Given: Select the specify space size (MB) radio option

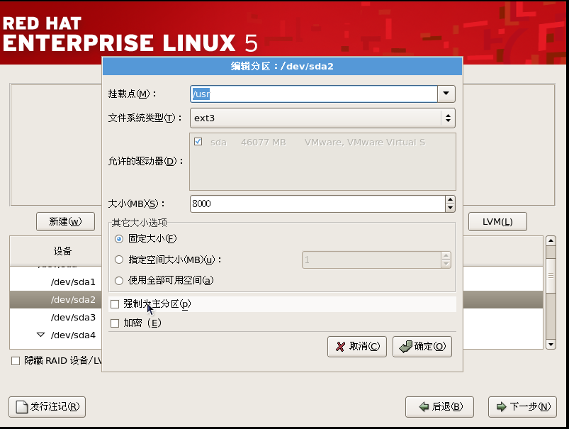Looking at the screenshot, I should pos(119,260).
